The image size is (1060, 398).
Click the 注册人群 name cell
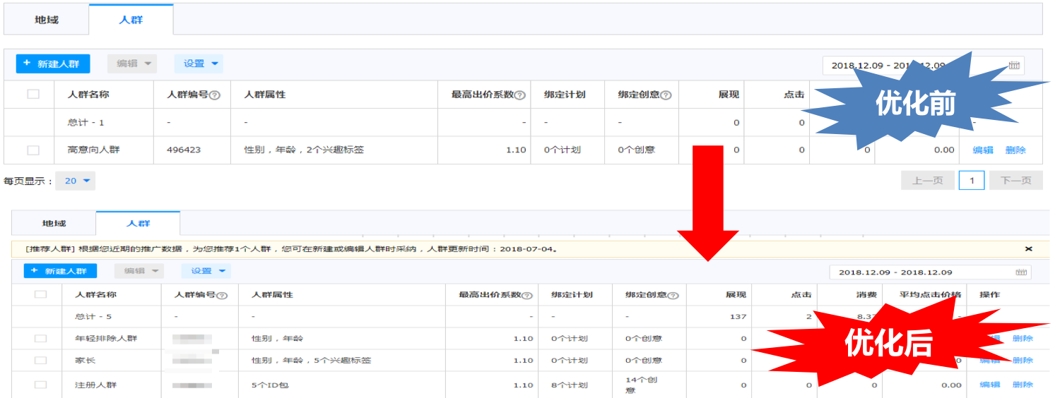pos(95,385)
